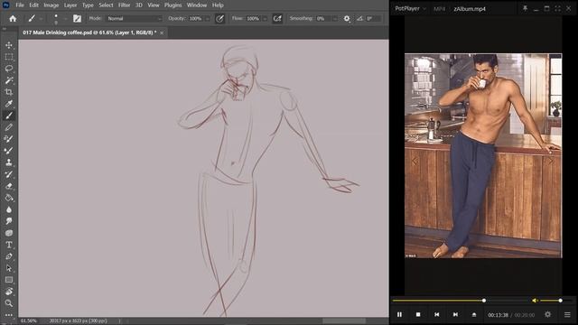This screenshot has height=325, width=578.
Task: Open the Plugins menu
Action: [x=172, y=5]
